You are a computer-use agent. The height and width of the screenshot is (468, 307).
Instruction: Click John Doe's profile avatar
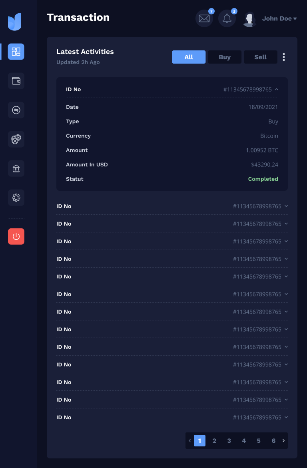click(250, 19)
